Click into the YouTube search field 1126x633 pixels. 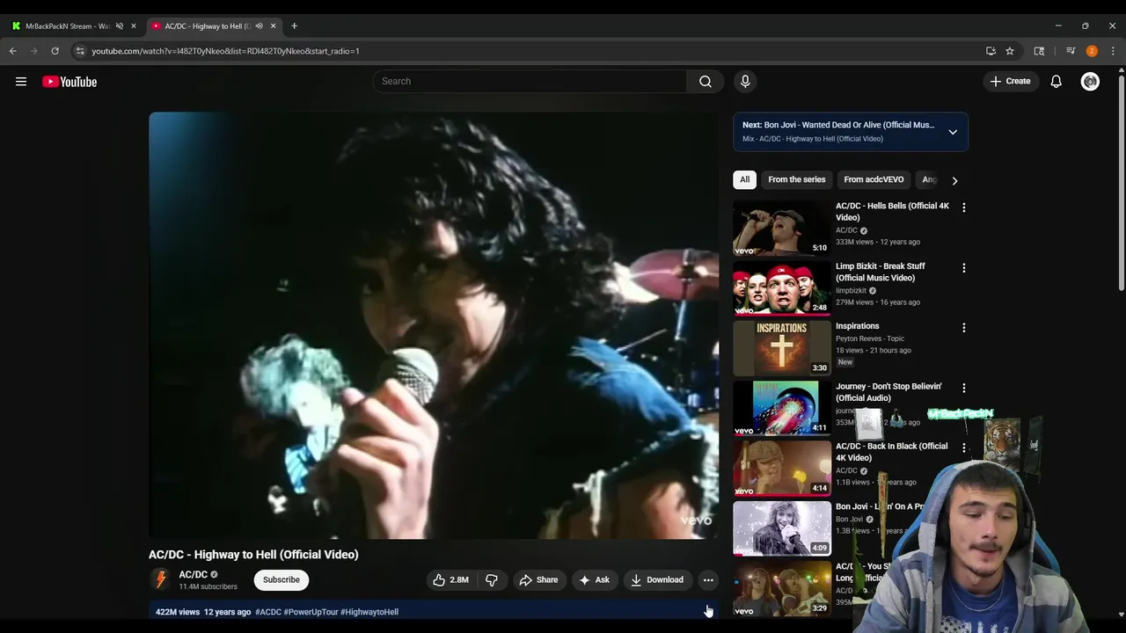(x=530, y=81)
